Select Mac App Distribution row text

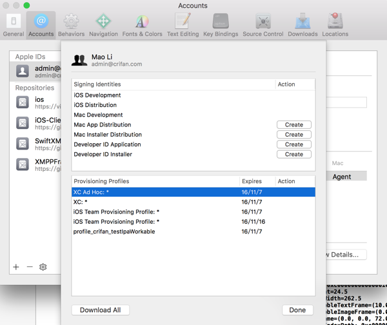tap(103, 125)
